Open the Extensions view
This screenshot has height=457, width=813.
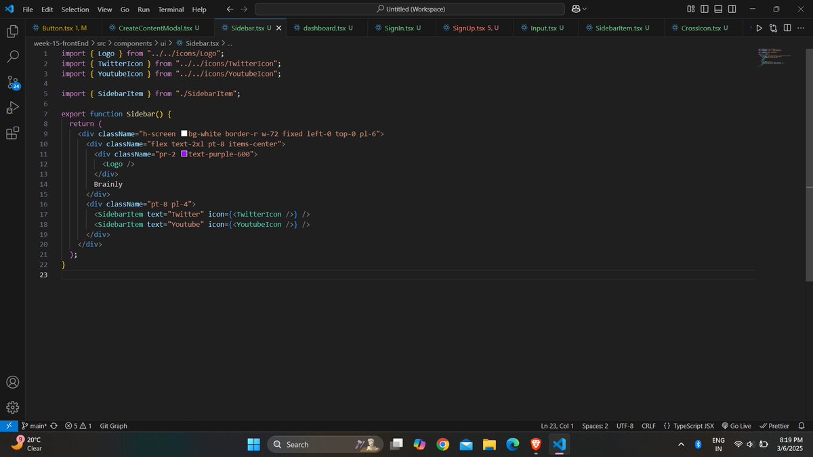point(12,133)
